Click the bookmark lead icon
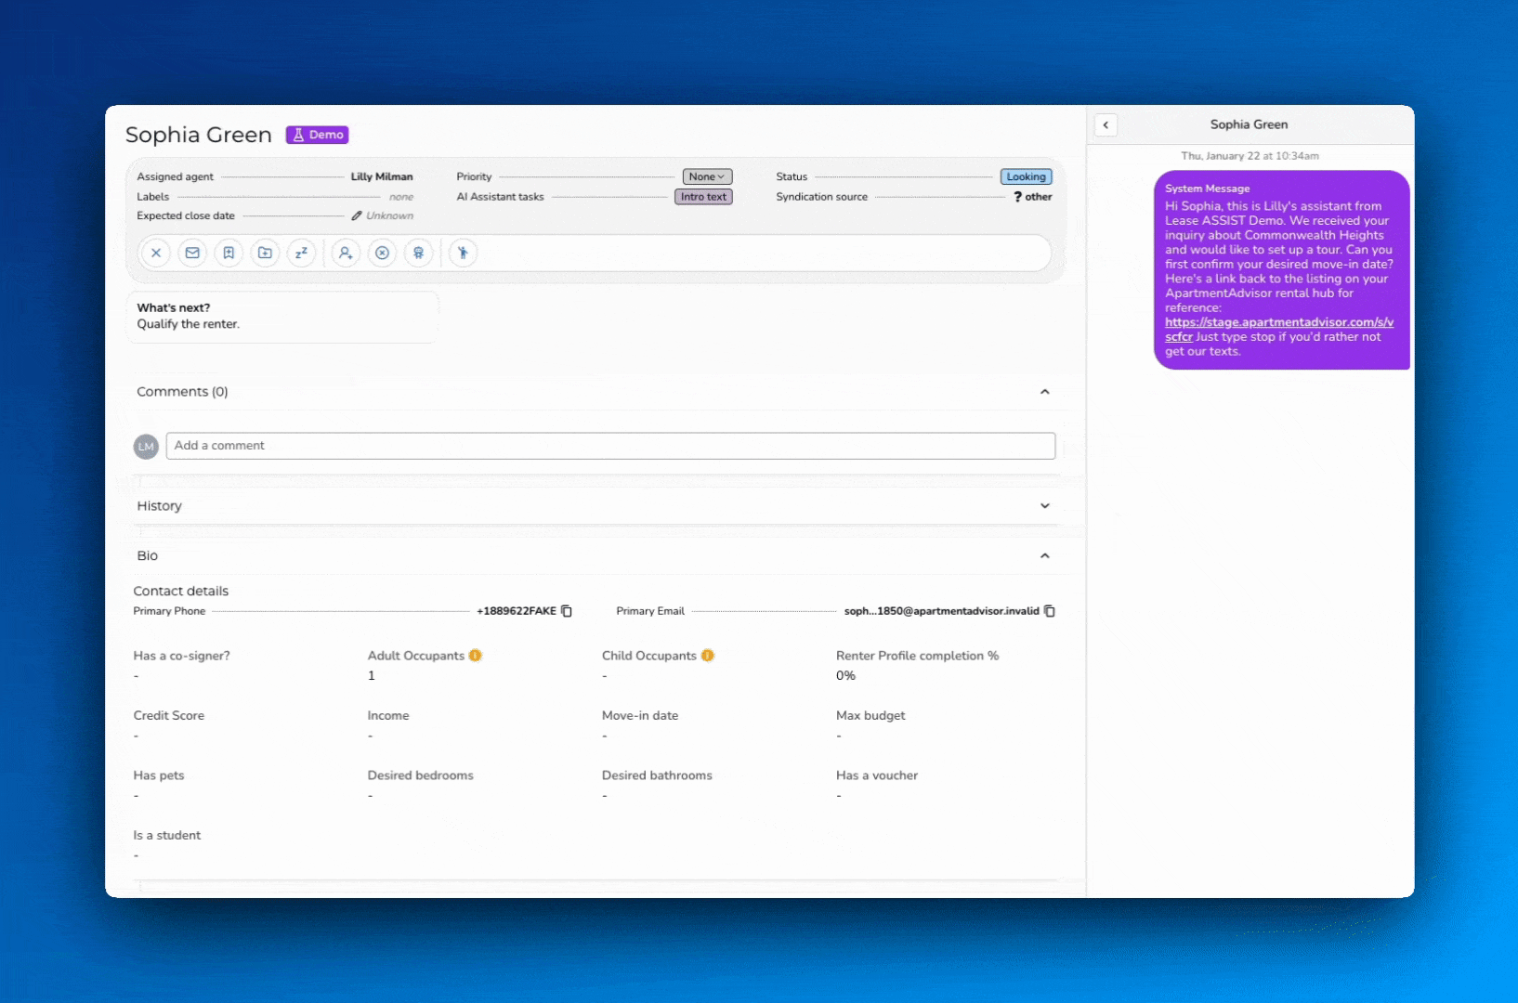Image resolution: width=1518 pixels, height=1003 pixels. 229,253
